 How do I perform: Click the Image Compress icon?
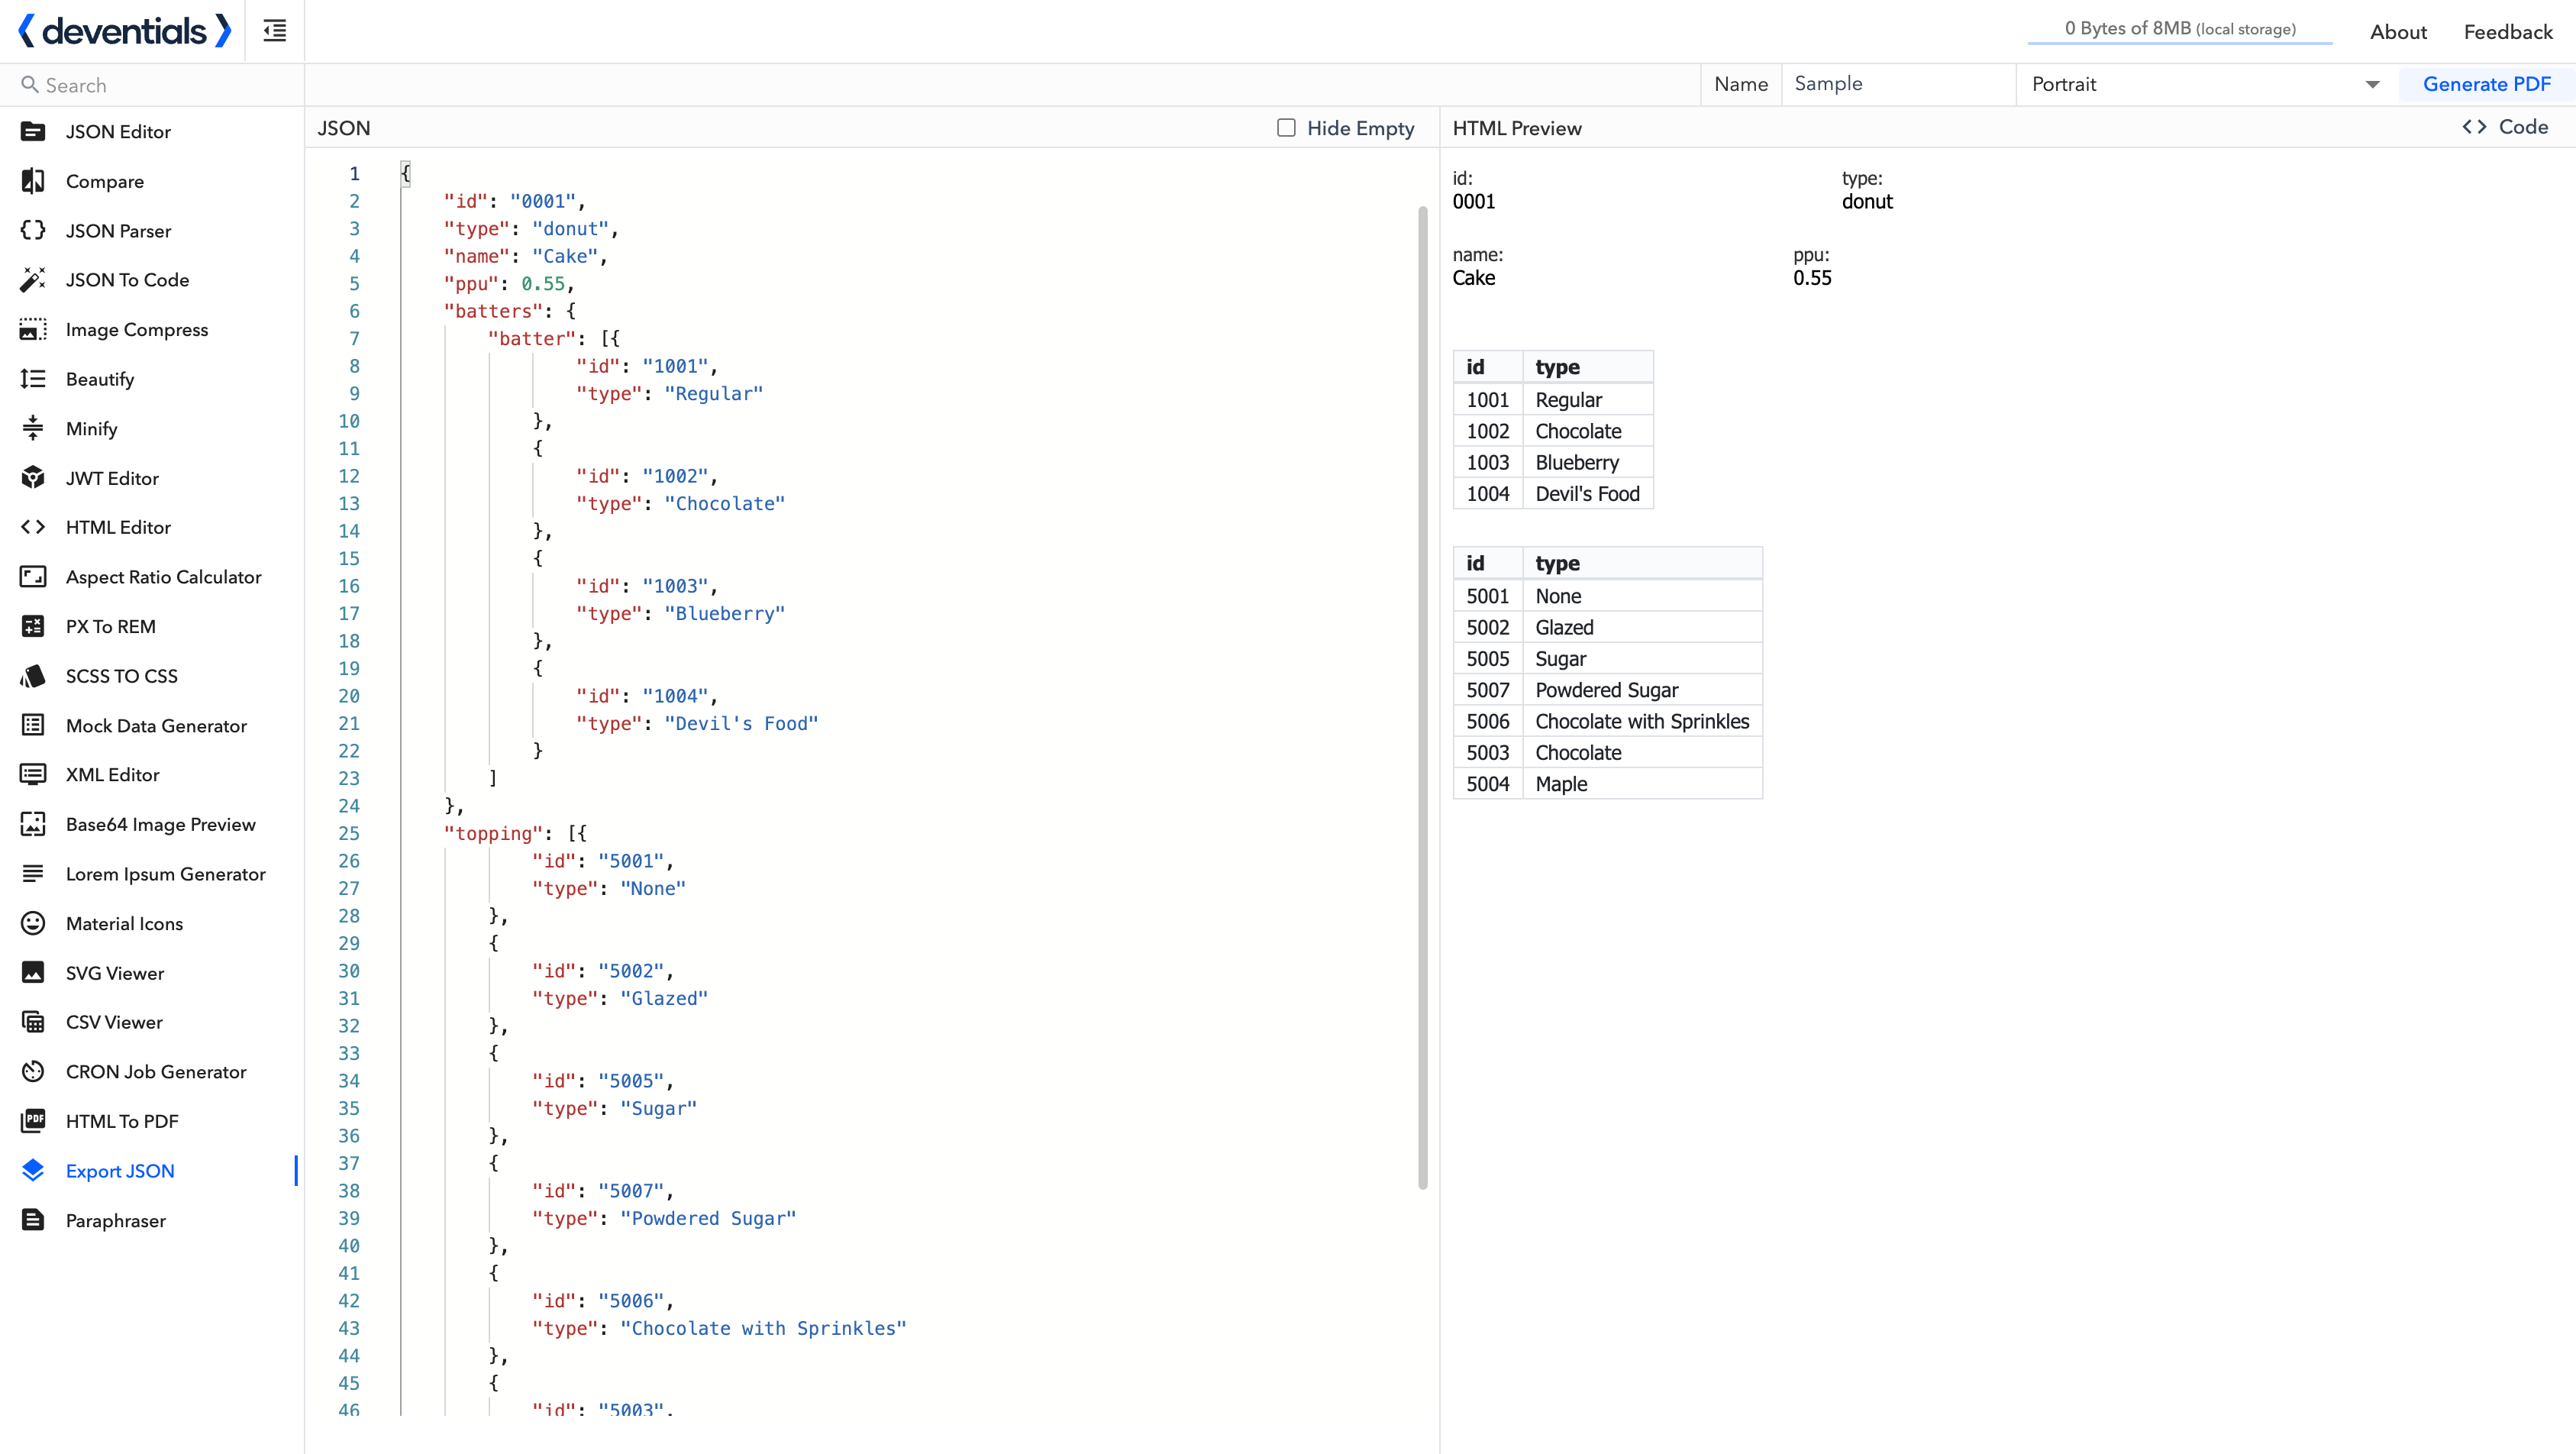pyautogui.click(x=33, y=329)
